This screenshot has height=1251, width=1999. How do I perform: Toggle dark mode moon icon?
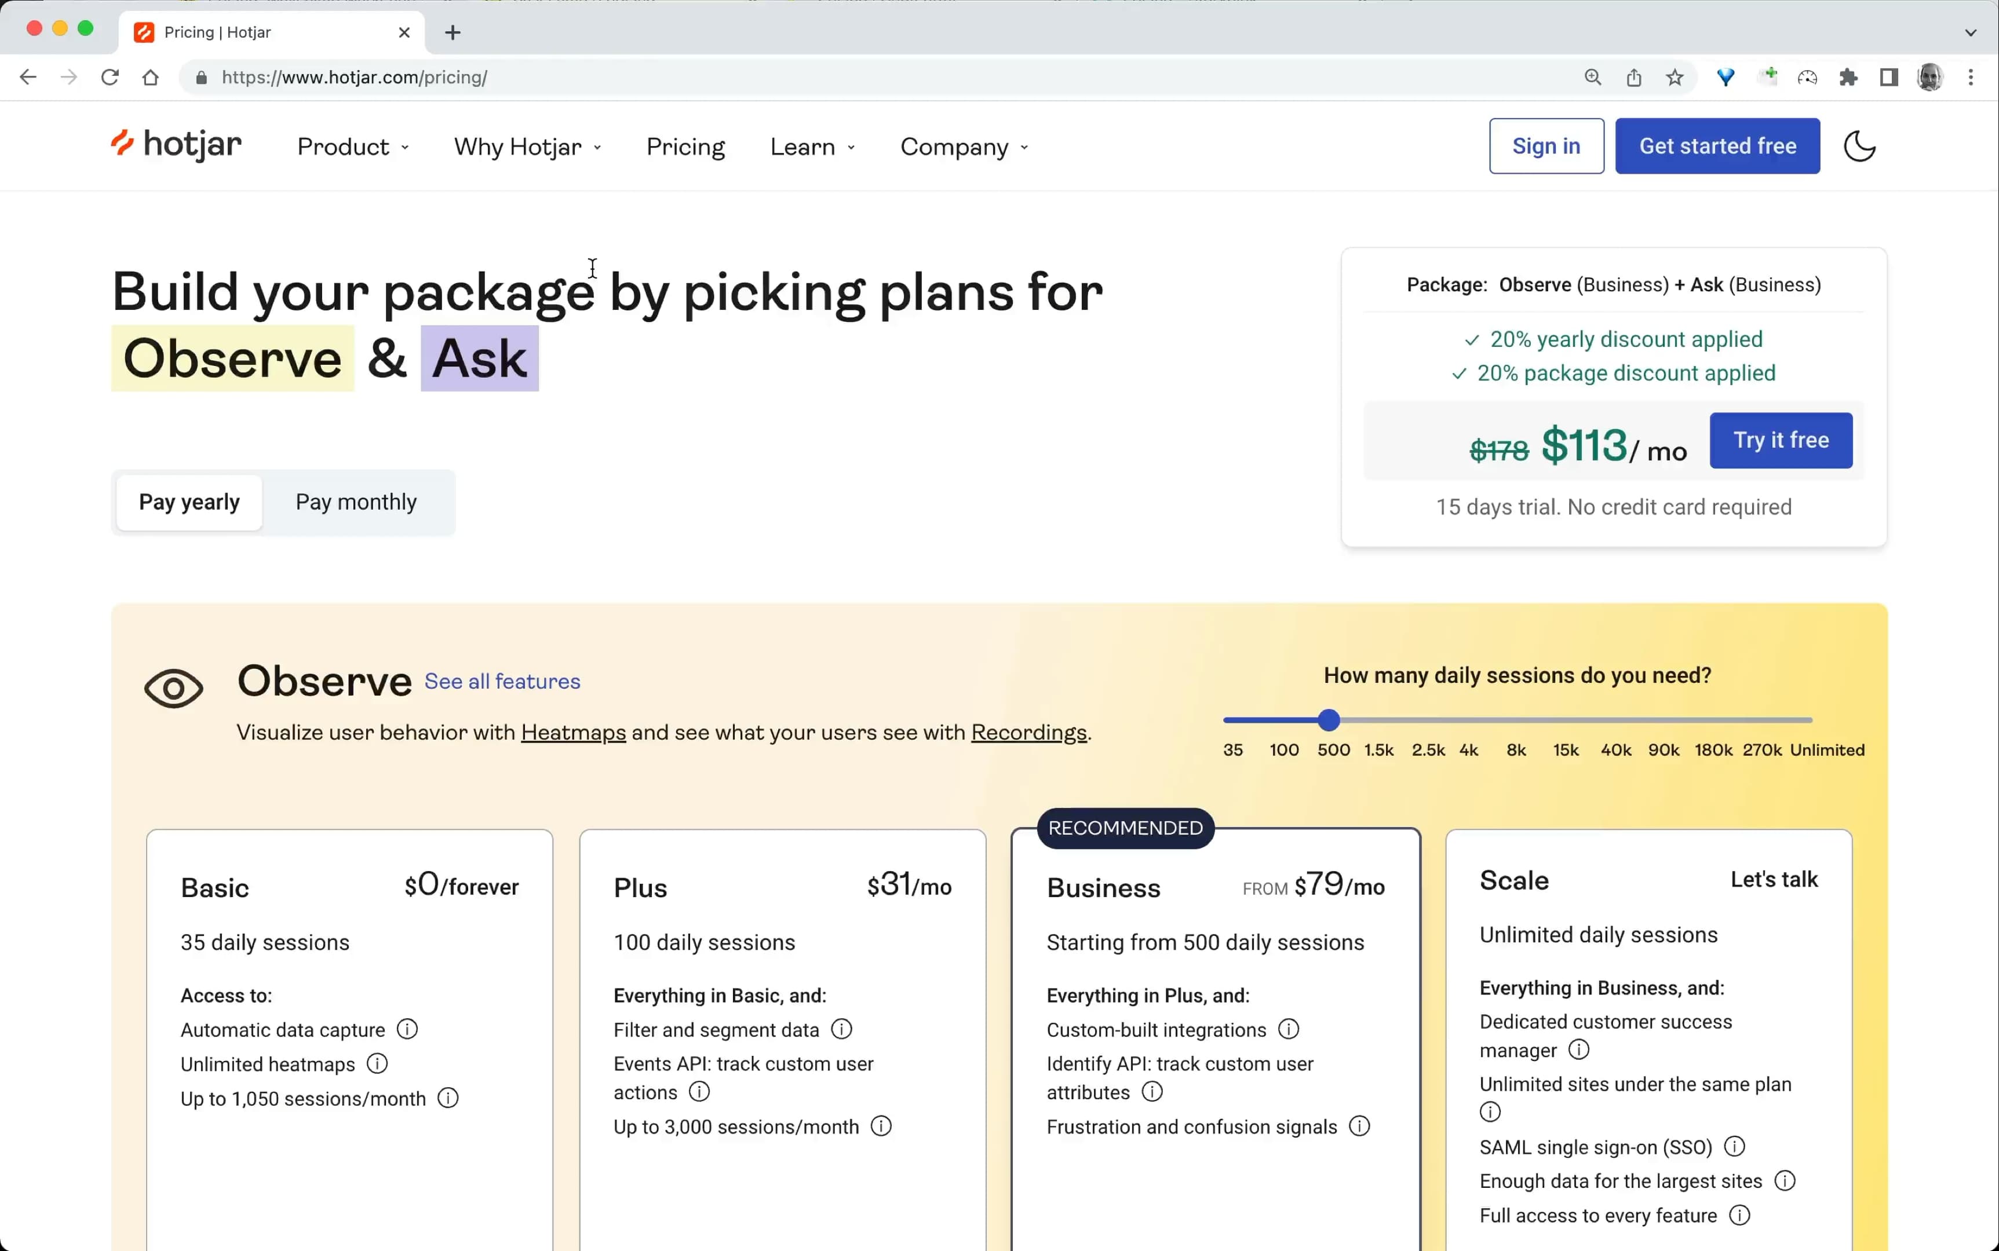click(1859, 147)
